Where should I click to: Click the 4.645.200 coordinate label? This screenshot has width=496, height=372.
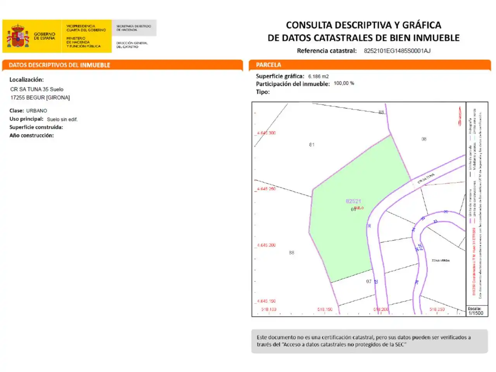[267, 245]
